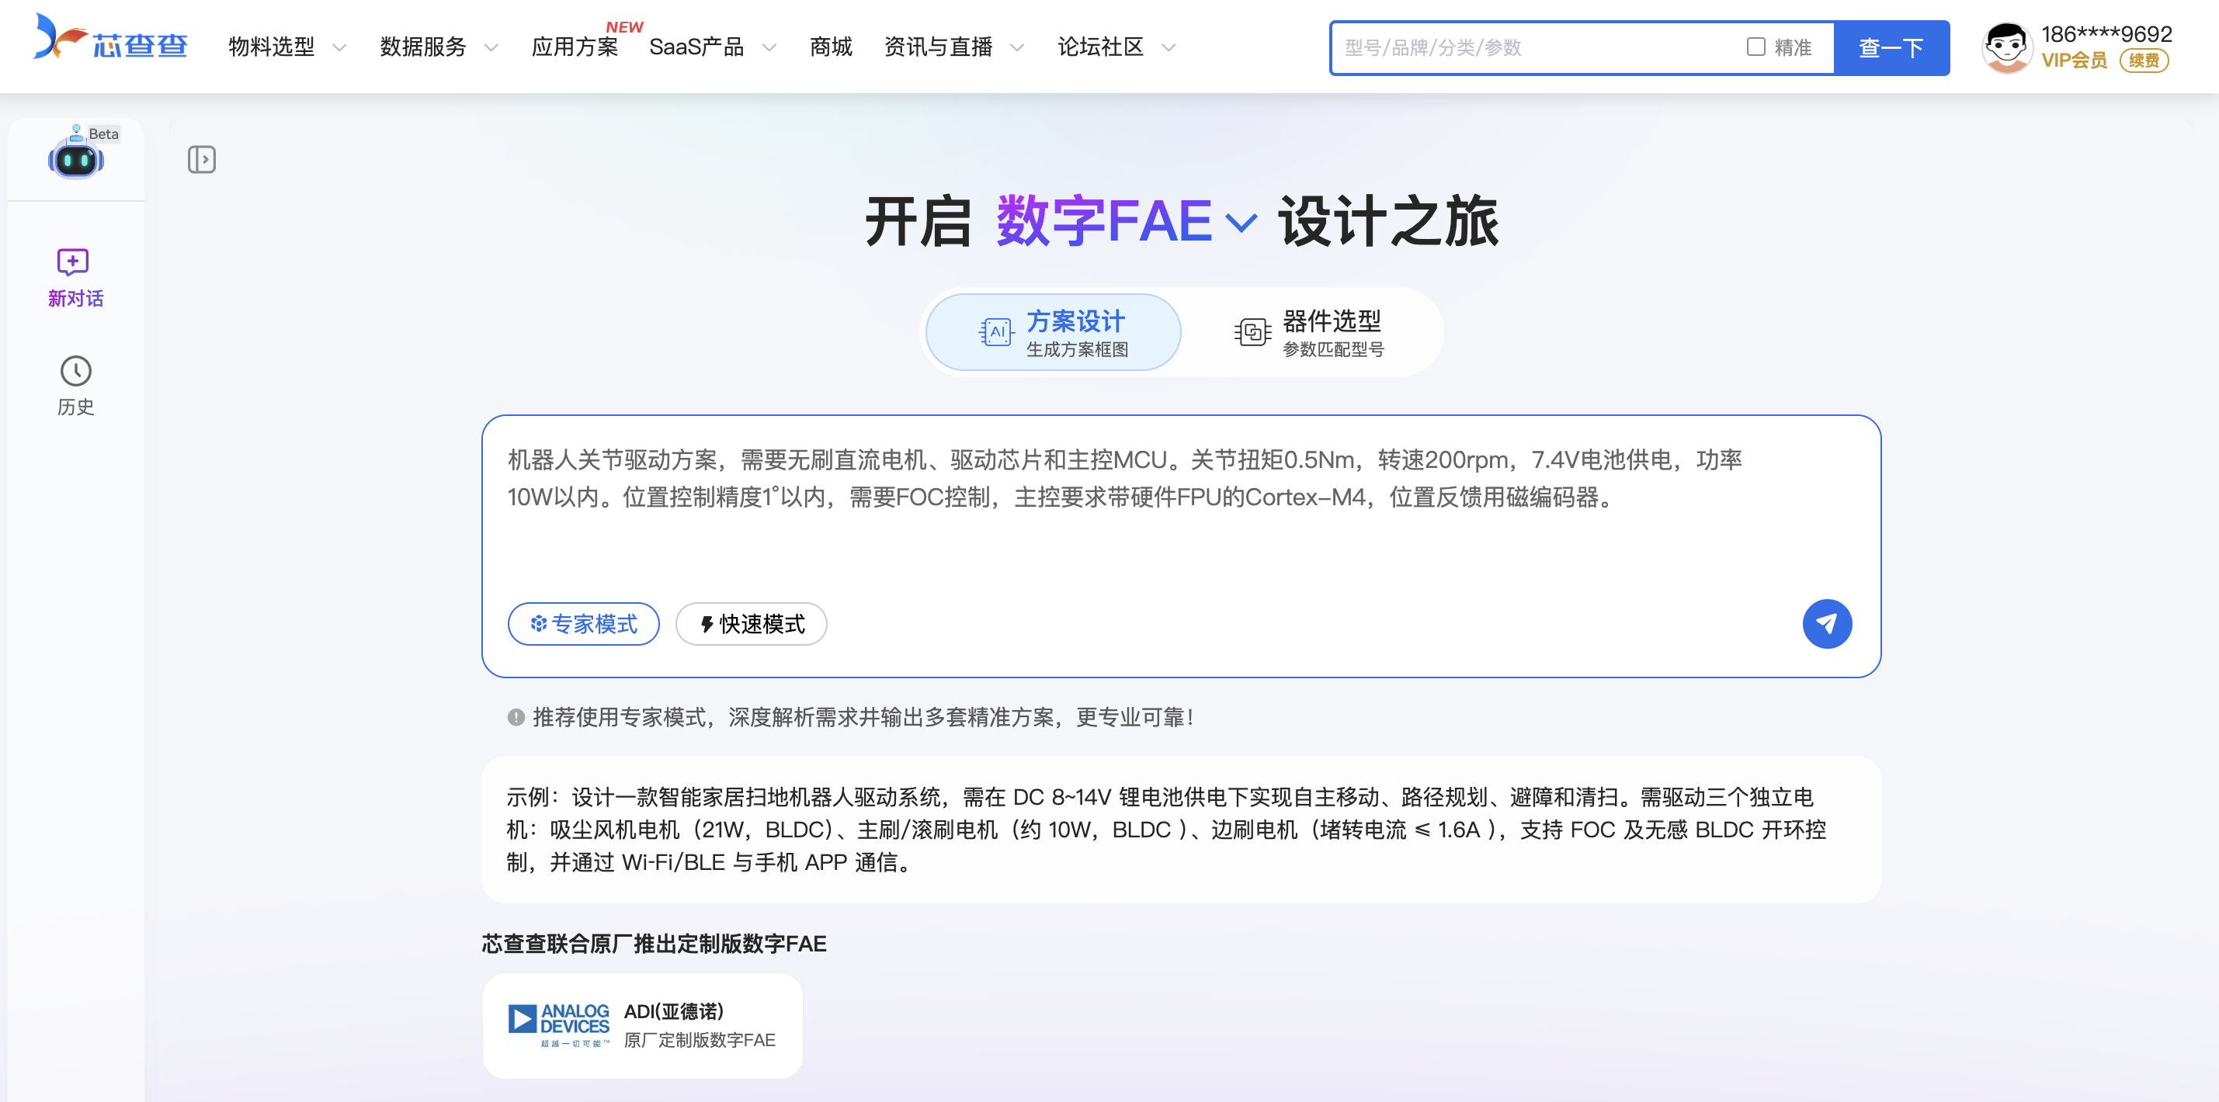Start a 新对话 new conversation

76,278
